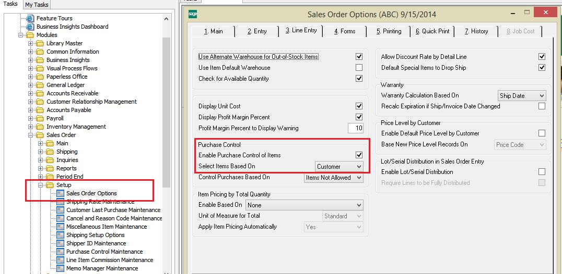Collapse the Modules tree node
Screen dimensions: 562x274
coord(20,35)
